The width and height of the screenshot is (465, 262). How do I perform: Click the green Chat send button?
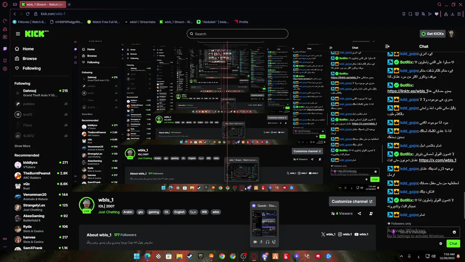(x=453, y=243)
